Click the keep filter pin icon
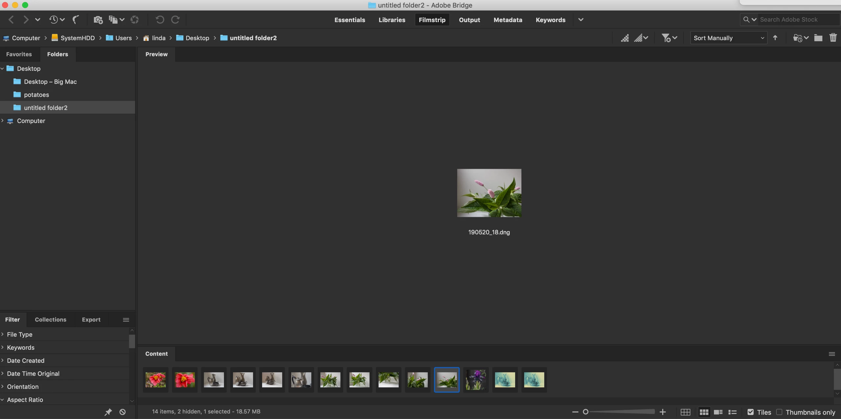 tap(108, 412)
